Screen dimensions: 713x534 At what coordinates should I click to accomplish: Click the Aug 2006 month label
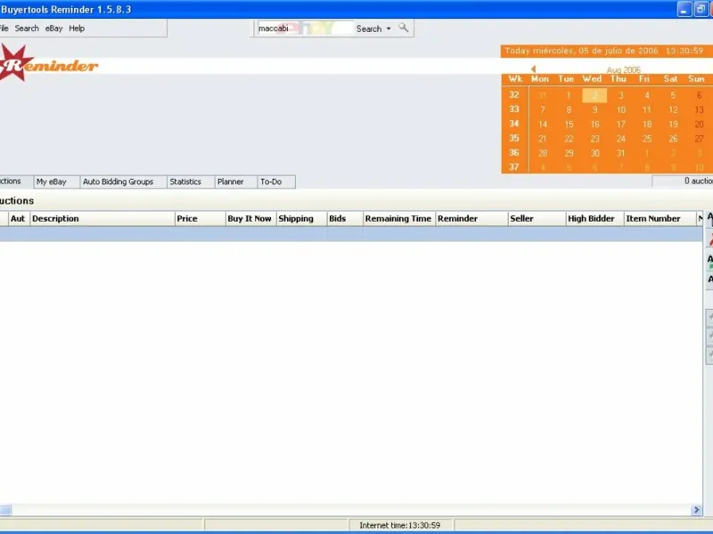tap(623, 70)
